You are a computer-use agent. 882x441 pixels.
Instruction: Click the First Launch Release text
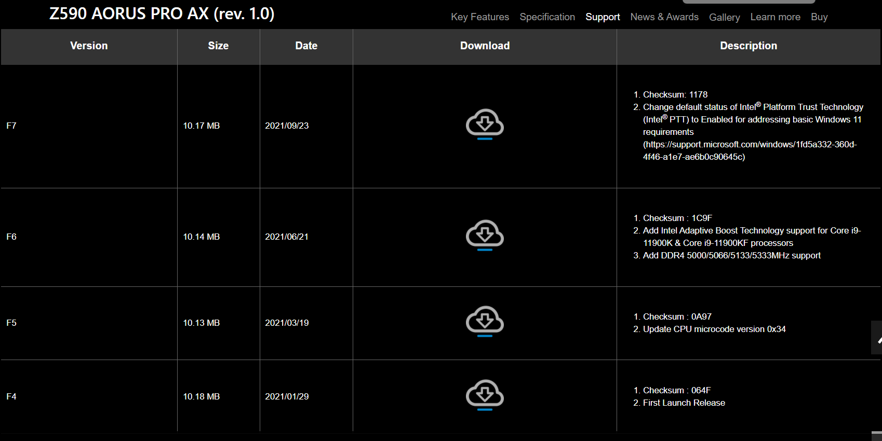tap(684, 403)
